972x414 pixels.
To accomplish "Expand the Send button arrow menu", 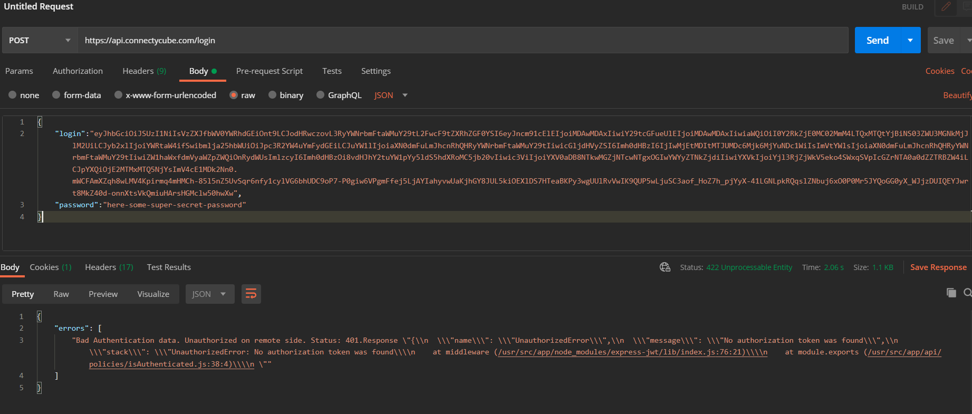I will coord(910,40).
